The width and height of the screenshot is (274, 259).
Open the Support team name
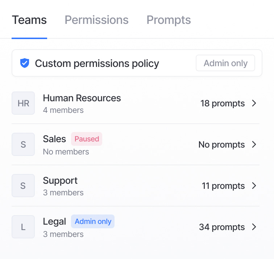pyautogui.click(x=60, y=181)
